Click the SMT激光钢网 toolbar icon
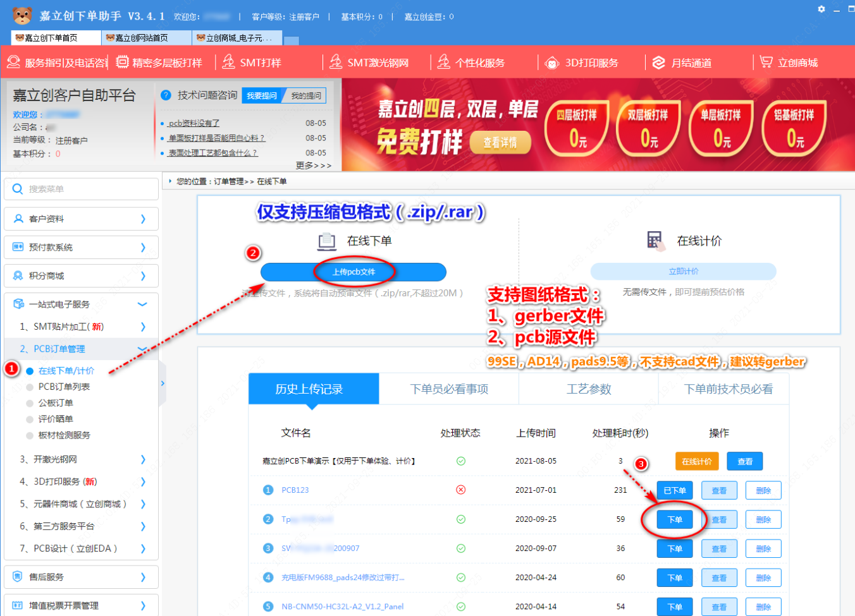The width and height of the screenshot is (855, 616). tap(336, 62)
